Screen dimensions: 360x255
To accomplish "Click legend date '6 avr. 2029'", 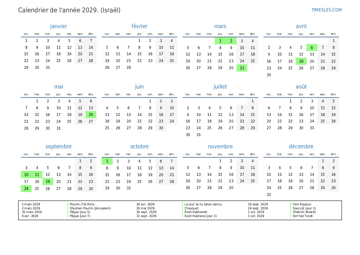I will tap(30, 216).
